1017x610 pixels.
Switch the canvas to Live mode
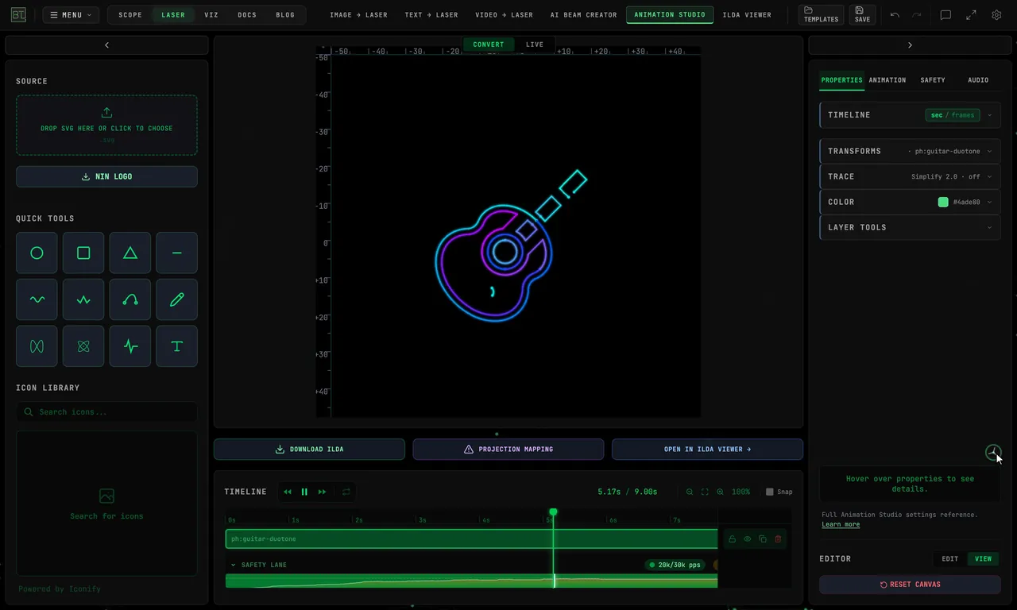[x=535, y=44]
